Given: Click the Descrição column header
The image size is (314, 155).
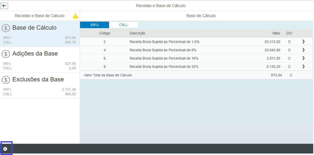Looking at the screenshot, I should (137, 33).
